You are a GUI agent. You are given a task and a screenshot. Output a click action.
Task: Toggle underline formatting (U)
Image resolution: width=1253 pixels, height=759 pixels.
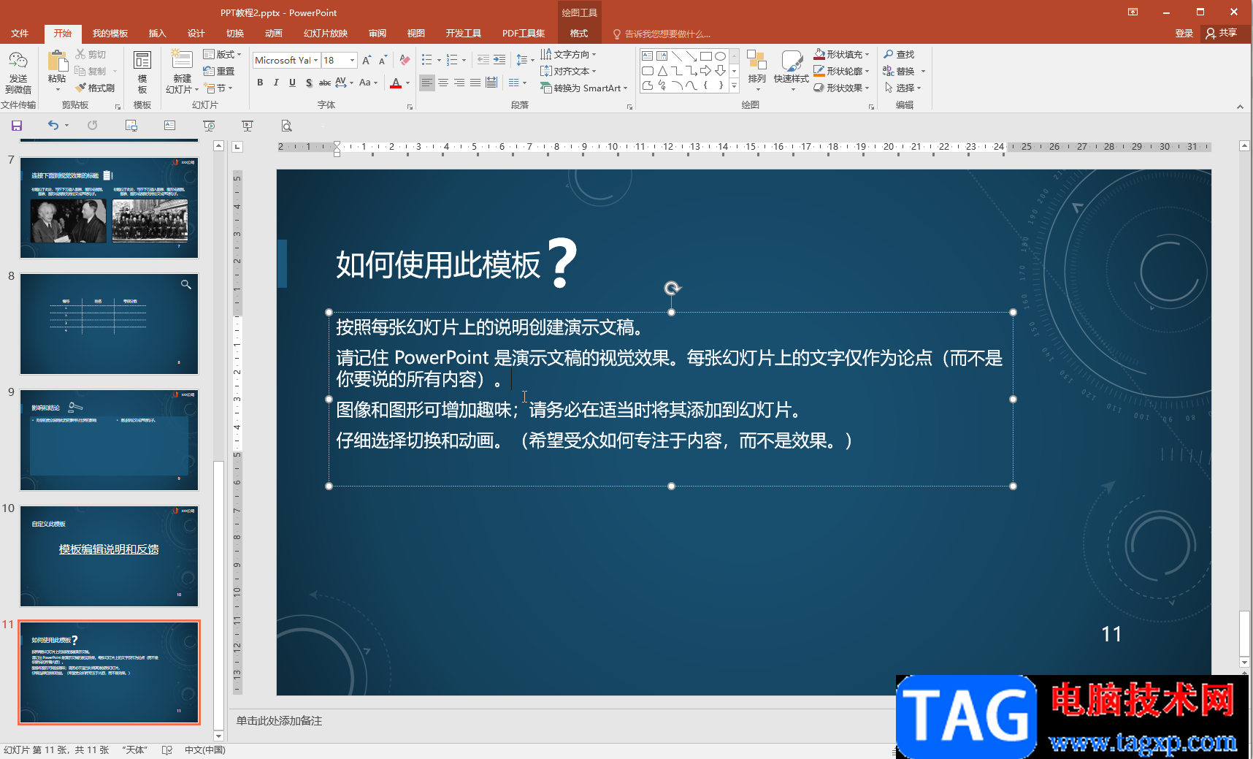[292, 83]
